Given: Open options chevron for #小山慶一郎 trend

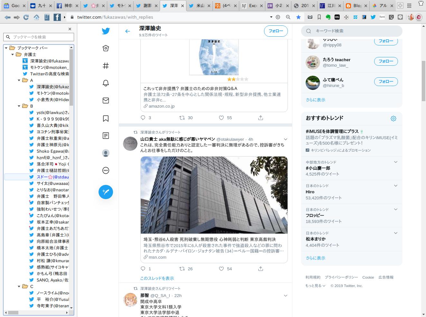Looking at the screenshot, I should (x=396, y=162).
